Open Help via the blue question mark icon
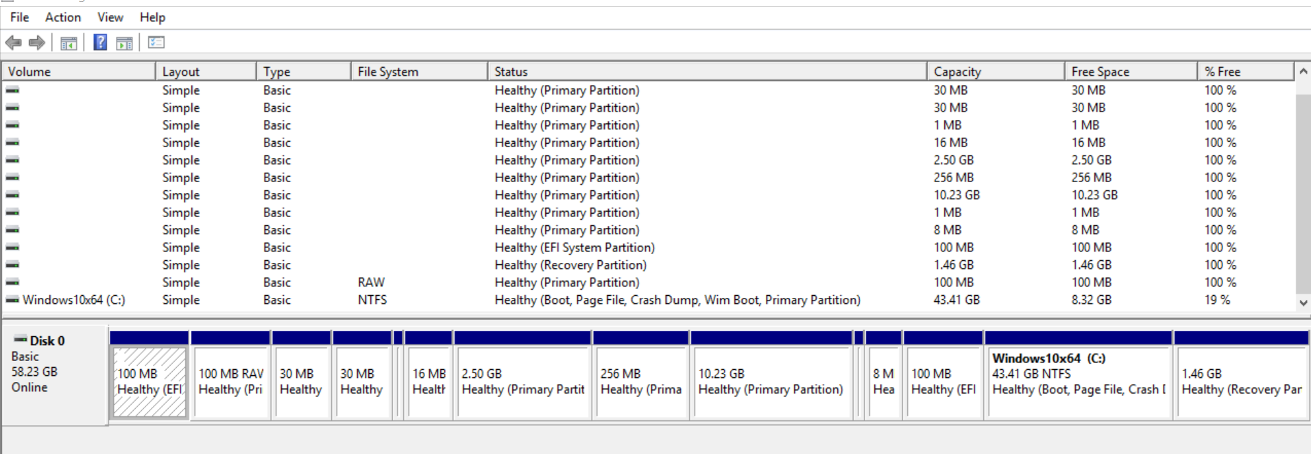Viewport: 1311px width, 454px height. (100, 42)
